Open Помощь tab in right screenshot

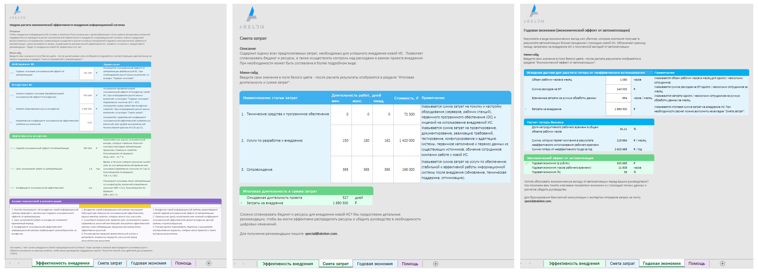tap(697, 264)
